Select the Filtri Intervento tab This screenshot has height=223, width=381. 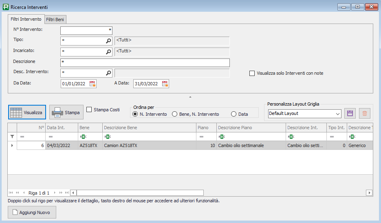click(x=26, y=19)
